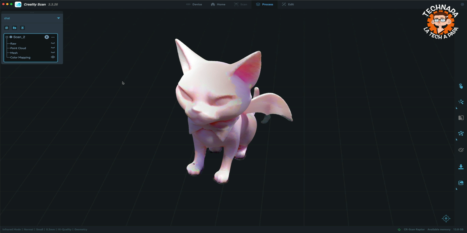Screen dimensions: 467x233
Task: Click the import file icon
Action: tap(23, 28)
